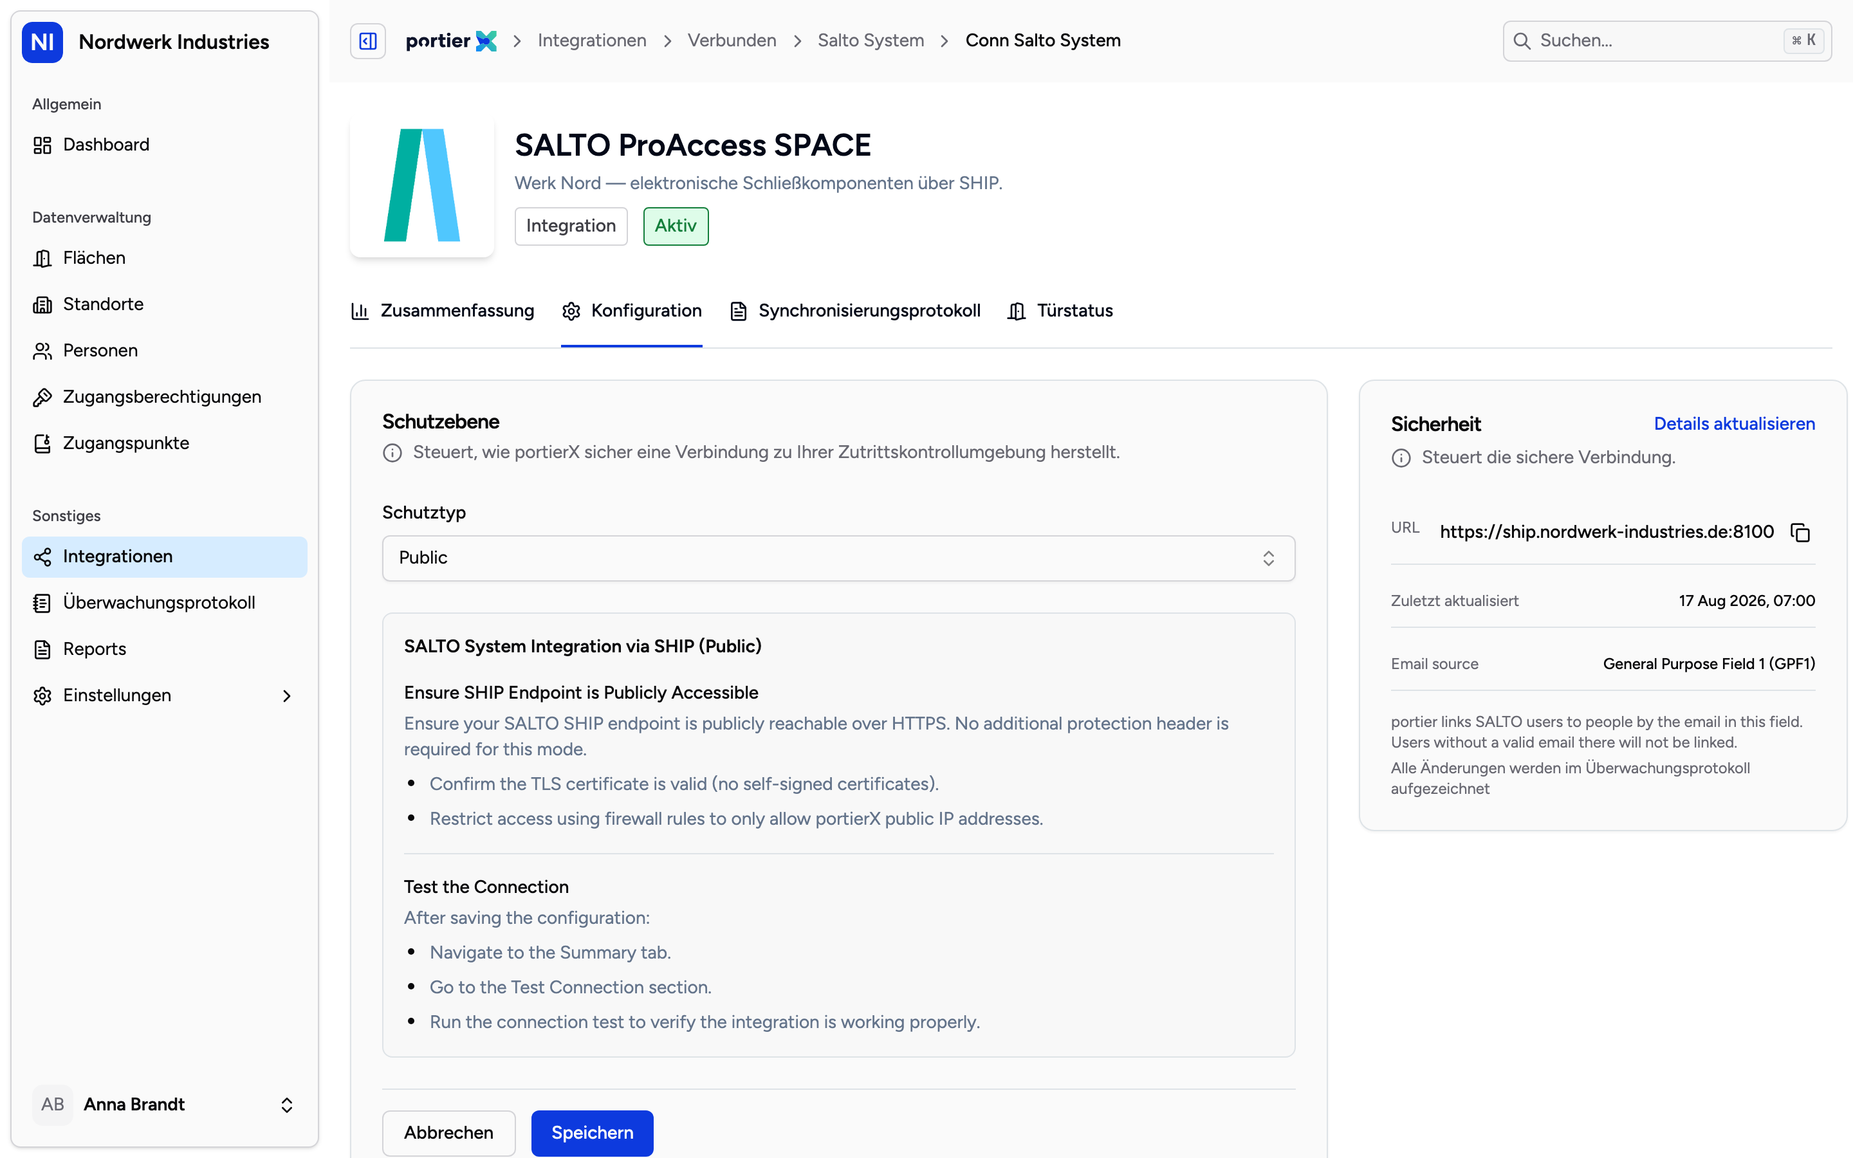This screenshot has width=1853, height=1158.
Task: Open Zugangsberechtigungen in the sidebar
Action: 165,397
